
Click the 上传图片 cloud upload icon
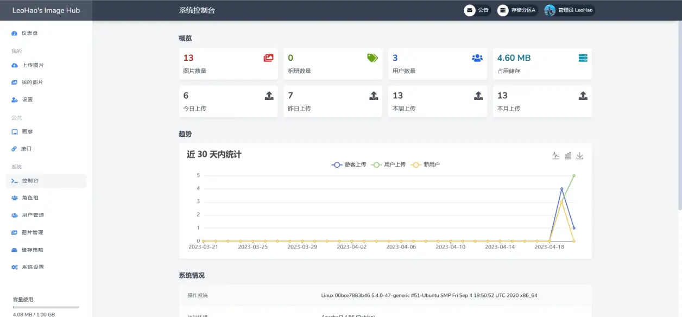pyautogui.click(x=15, y=65)
